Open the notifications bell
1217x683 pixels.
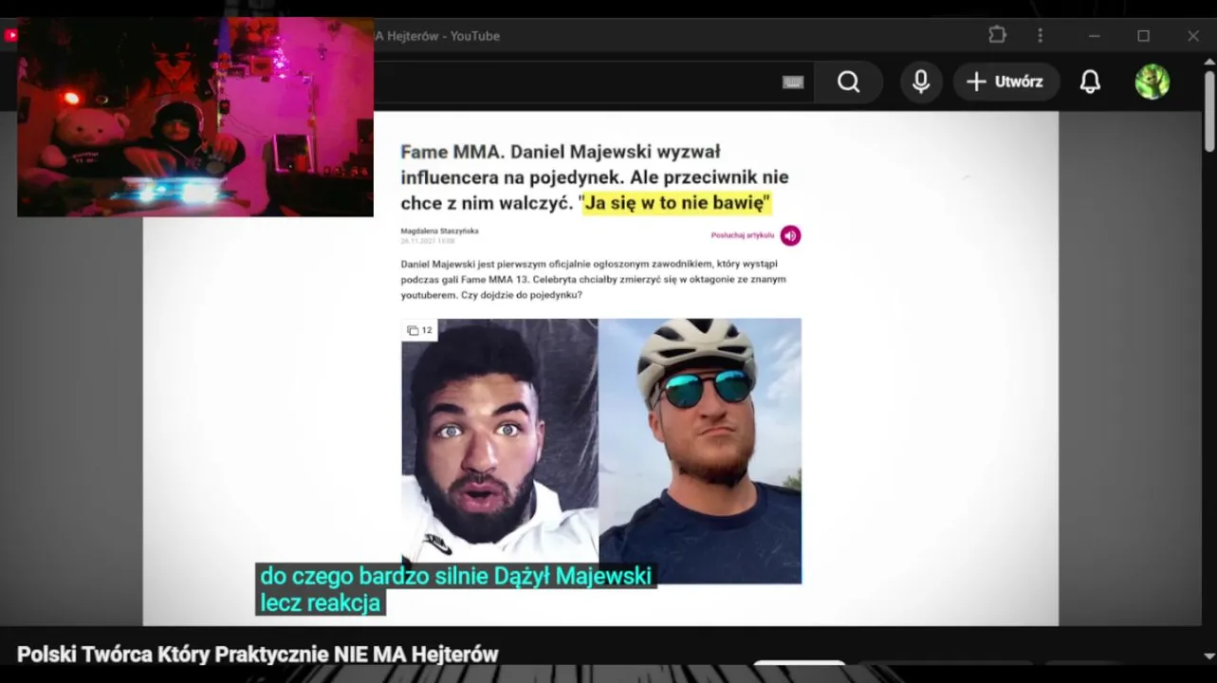[x=1090, y=83]
